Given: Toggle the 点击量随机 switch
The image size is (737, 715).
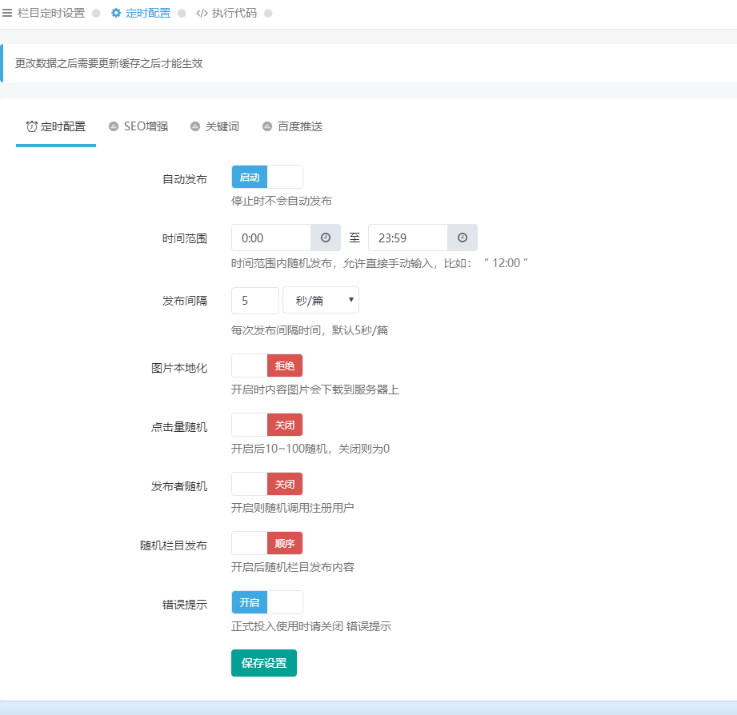Looking at the screenshot, I should pos(267,425).
